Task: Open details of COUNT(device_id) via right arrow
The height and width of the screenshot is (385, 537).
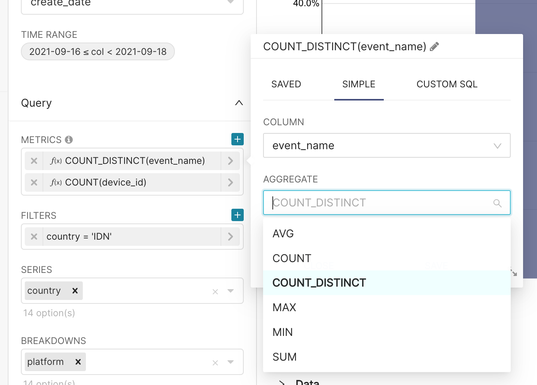Action: pos(231,182)
